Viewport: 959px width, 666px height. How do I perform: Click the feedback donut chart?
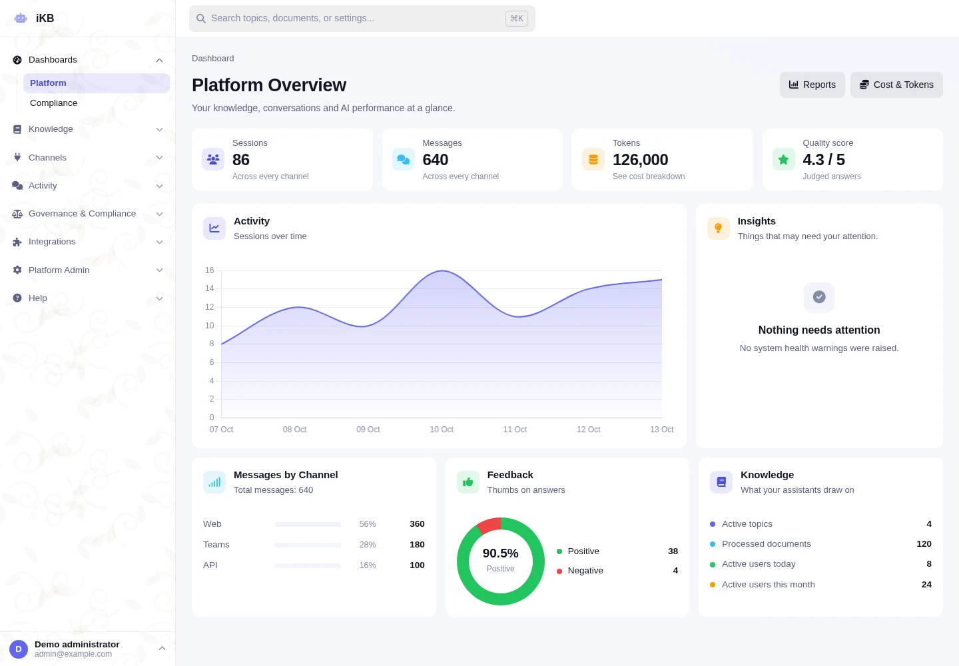pos(501,561)
